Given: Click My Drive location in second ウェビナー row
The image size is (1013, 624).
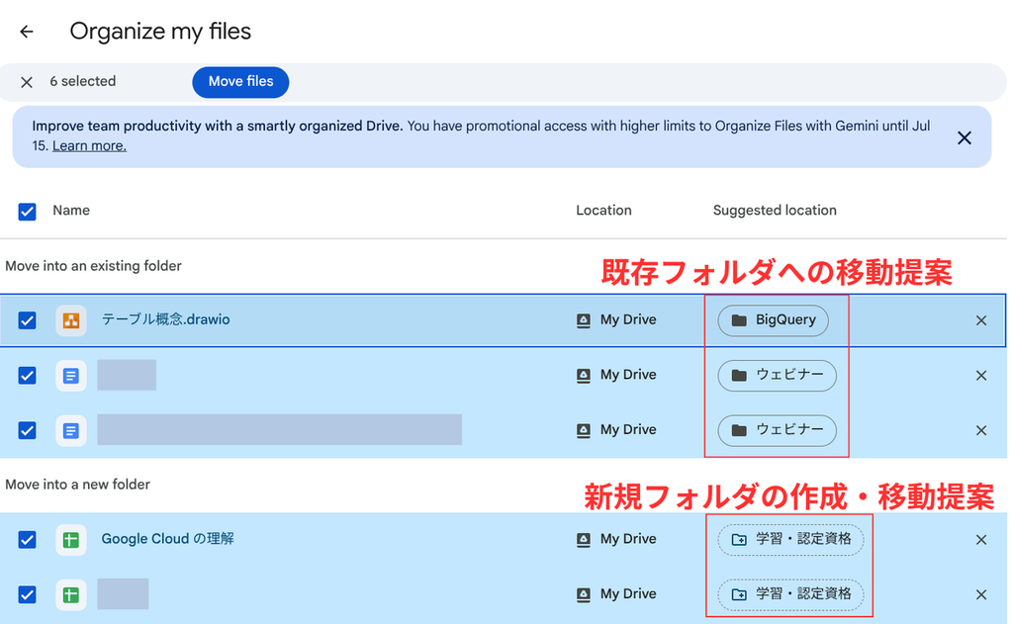Looking at the screenshot, I should (x=615, y=429).
